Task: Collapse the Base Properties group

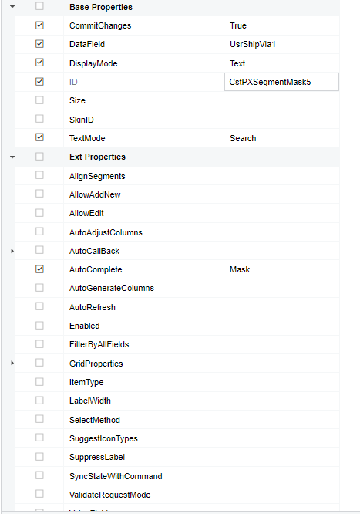Action: 12,6
